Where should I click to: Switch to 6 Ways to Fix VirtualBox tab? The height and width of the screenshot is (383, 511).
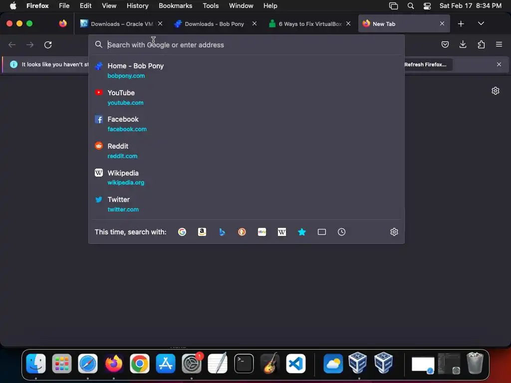309,24
